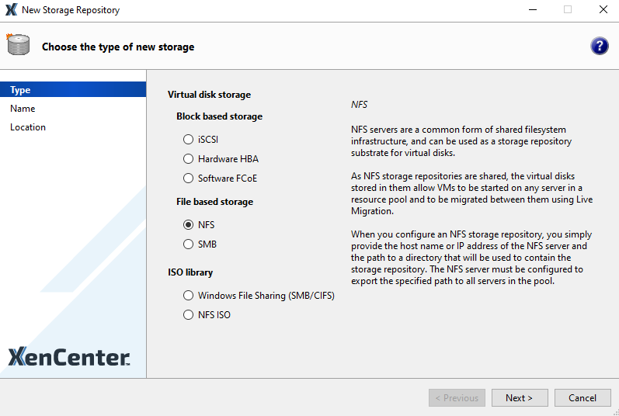
Task: Go to the Type wizard step
Action: pos(73,89)
